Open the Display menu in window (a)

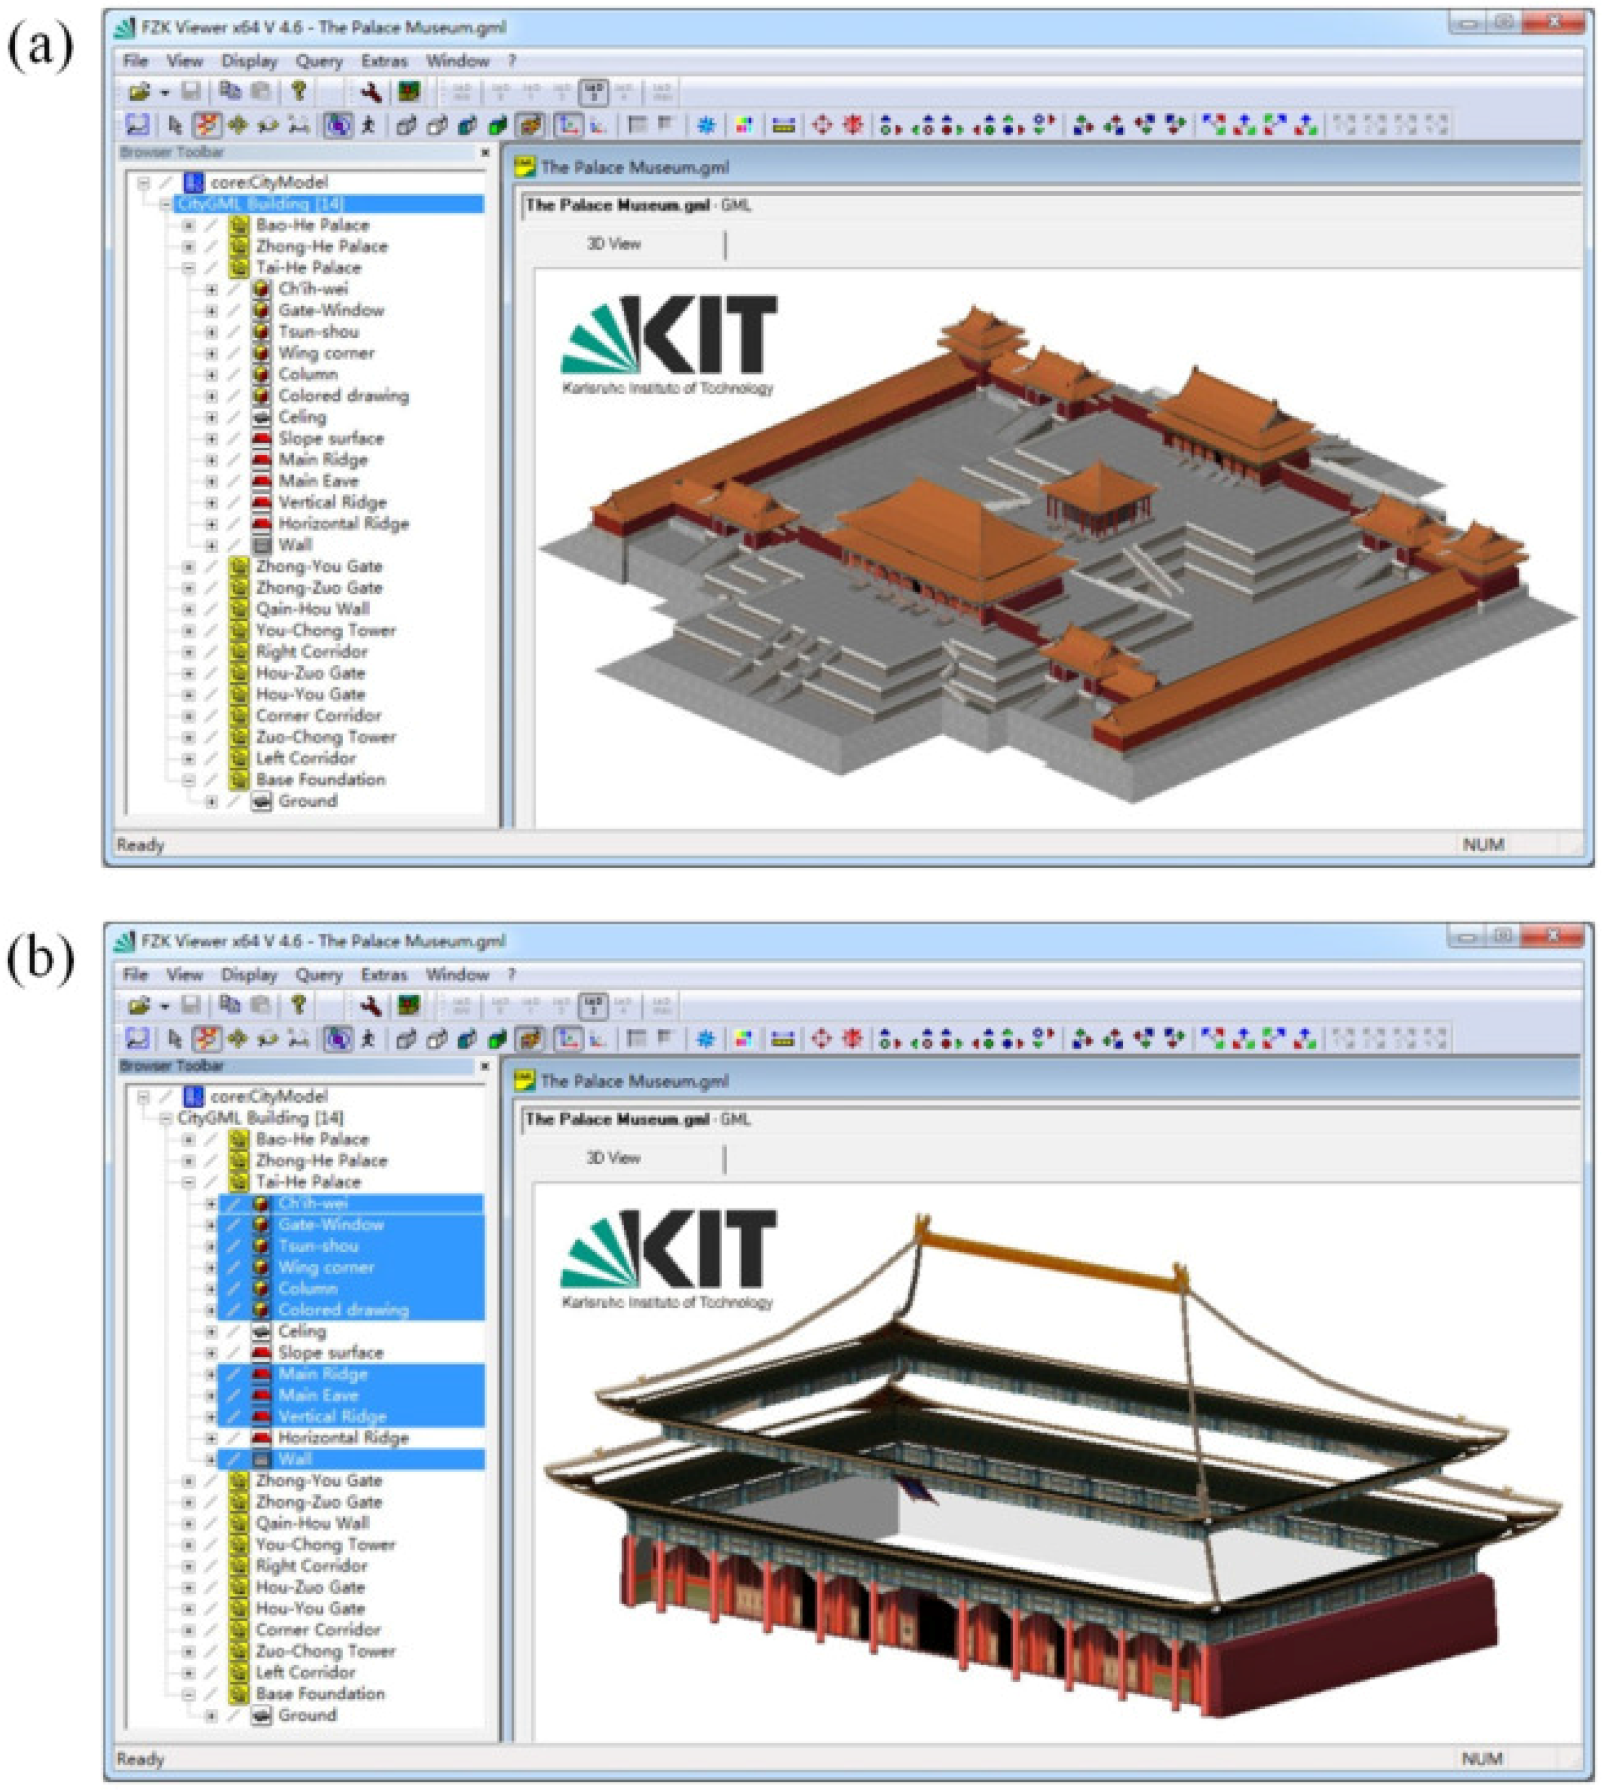(x=249, y=61)
